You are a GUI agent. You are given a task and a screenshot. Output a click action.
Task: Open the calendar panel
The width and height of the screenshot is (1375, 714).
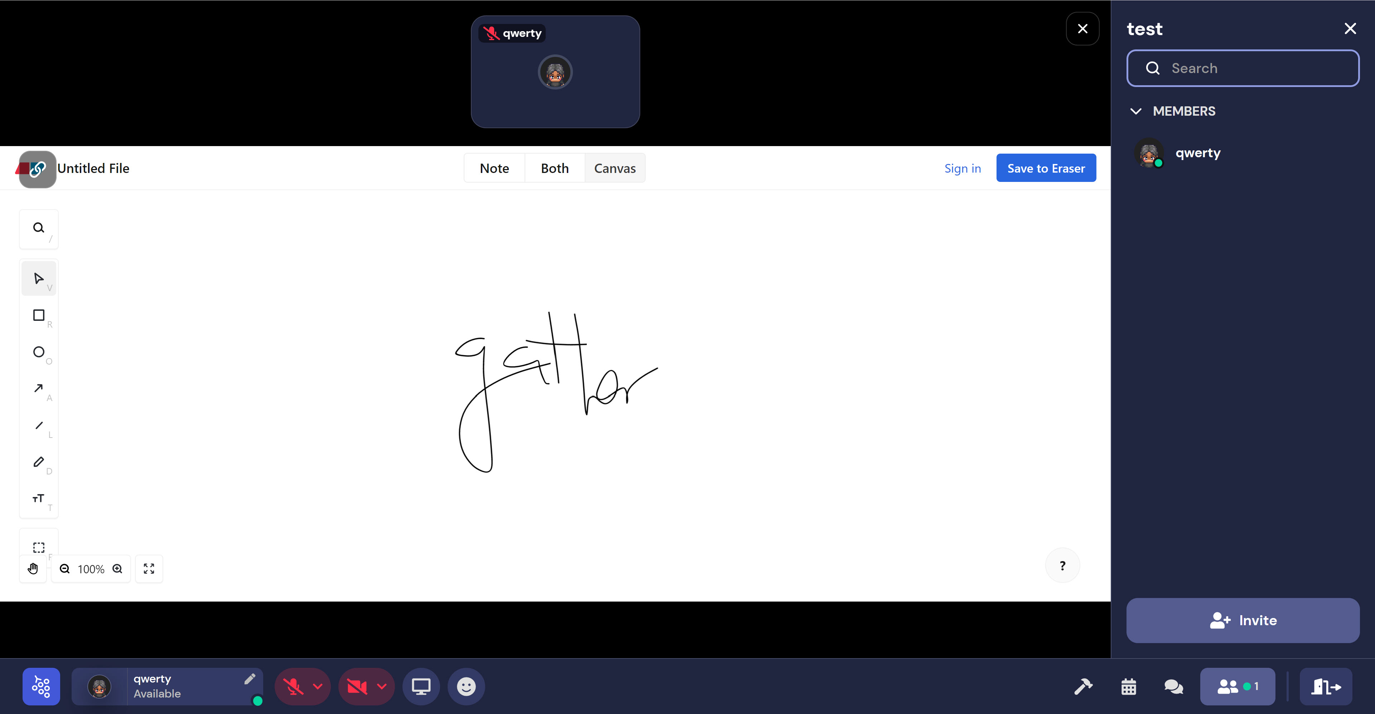[1128, 686]
